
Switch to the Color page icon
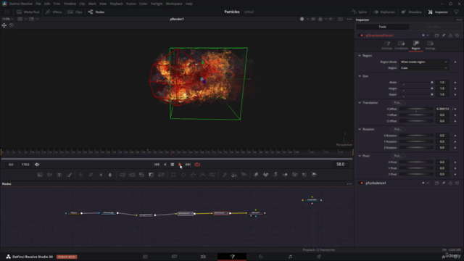261,257
